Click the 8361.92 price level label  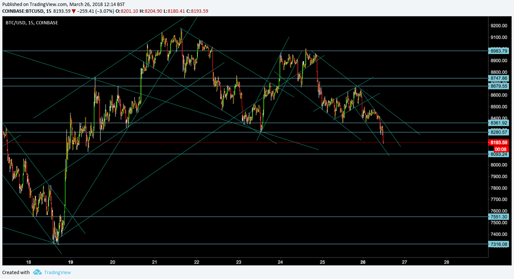(499, 123)
